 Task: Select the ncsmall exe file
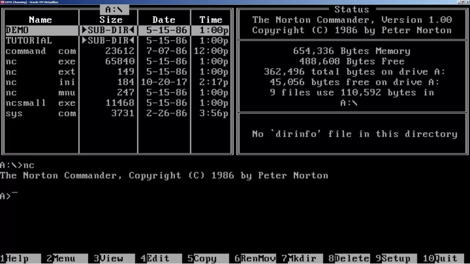point(117,103)
